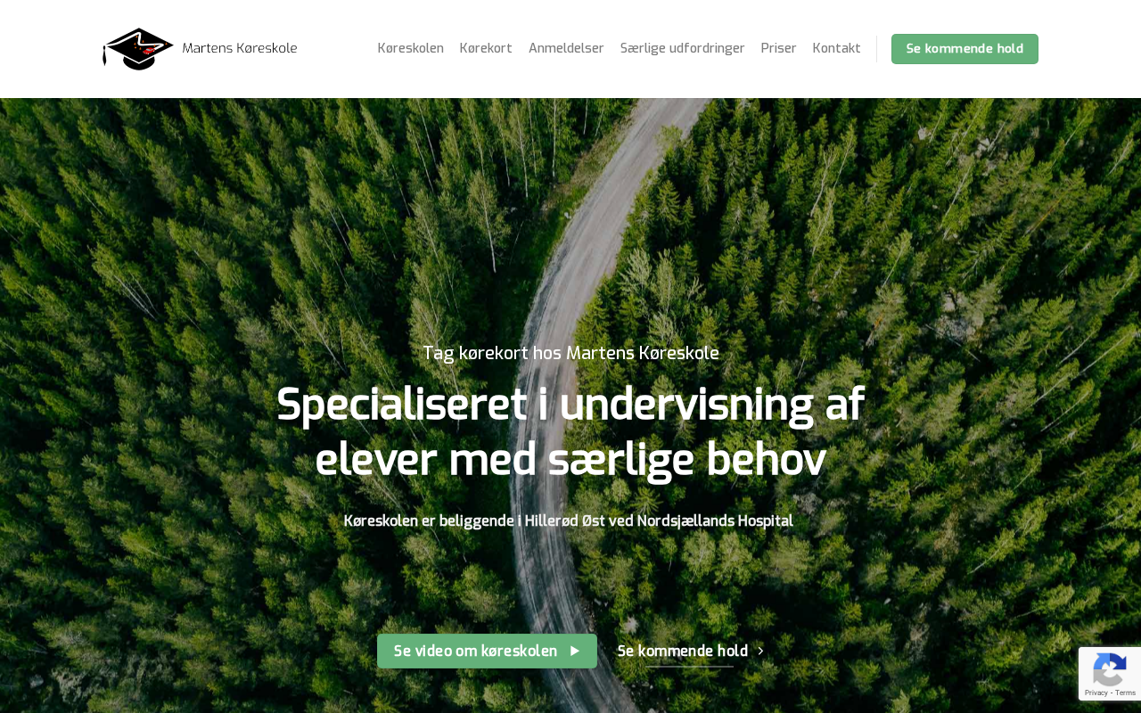
Task: Open the Kontakt page link
Action: [836, 48]
